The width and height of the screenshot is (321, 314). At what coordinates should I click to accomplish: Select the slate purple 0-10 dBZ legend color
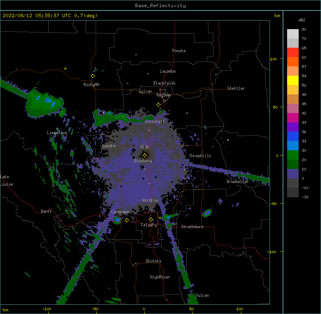pyautogui.click(x=293, y=174)
